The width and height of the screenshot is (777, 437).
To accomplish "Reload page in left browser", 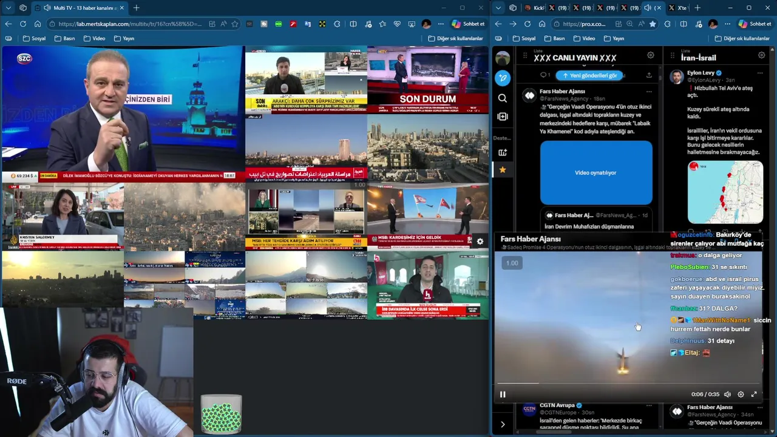I will [x=22, y=24].
